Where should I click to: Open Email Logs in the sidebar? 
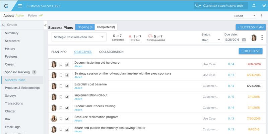(13, 127)
